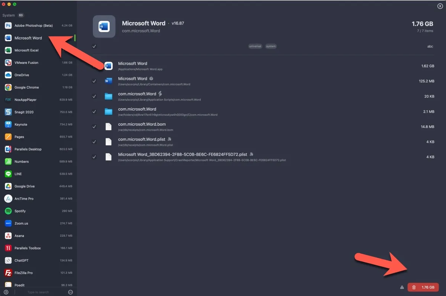Click the warning triangle icon near delete
446x296 pixels.
[x=402, y=287]
